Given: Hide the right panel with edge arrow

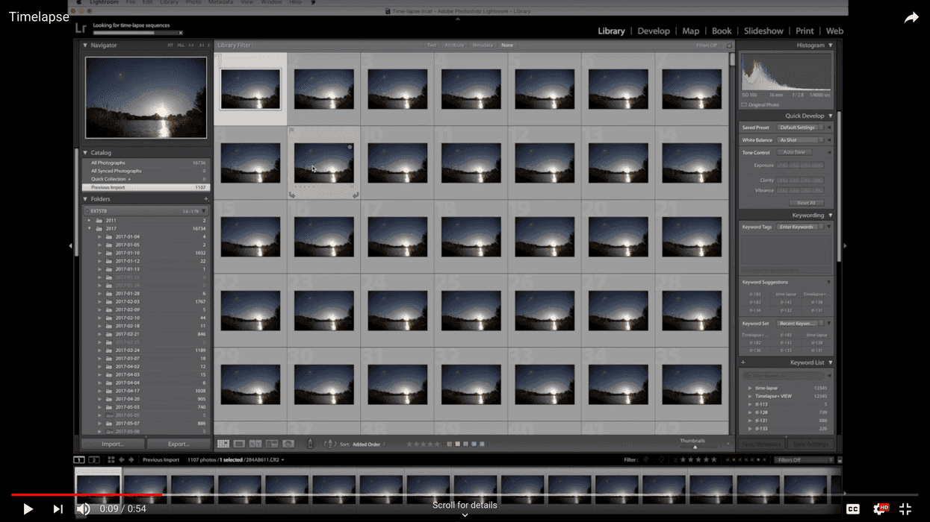Looking at the screenshot, I should coord(845,245).
